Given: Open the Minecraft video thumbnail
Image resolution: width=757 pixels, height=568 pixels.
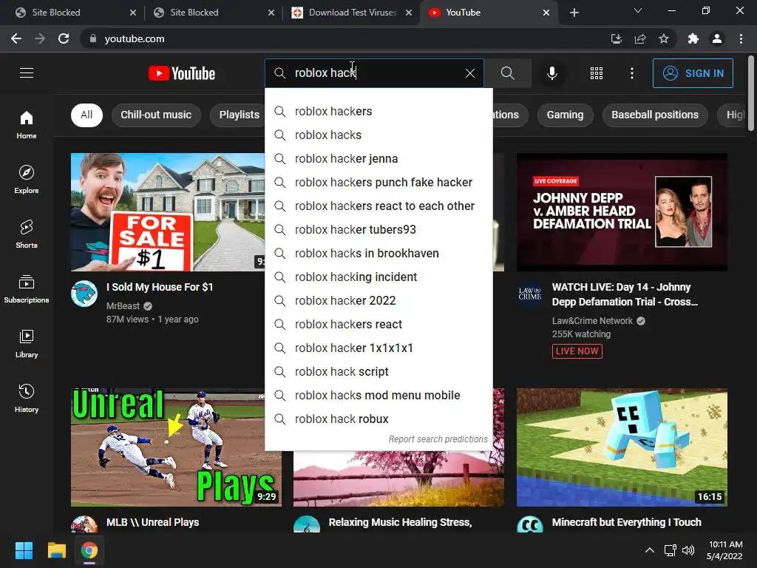Looking at the screenshot, I should pyautogui.click(x=622, y=447).
